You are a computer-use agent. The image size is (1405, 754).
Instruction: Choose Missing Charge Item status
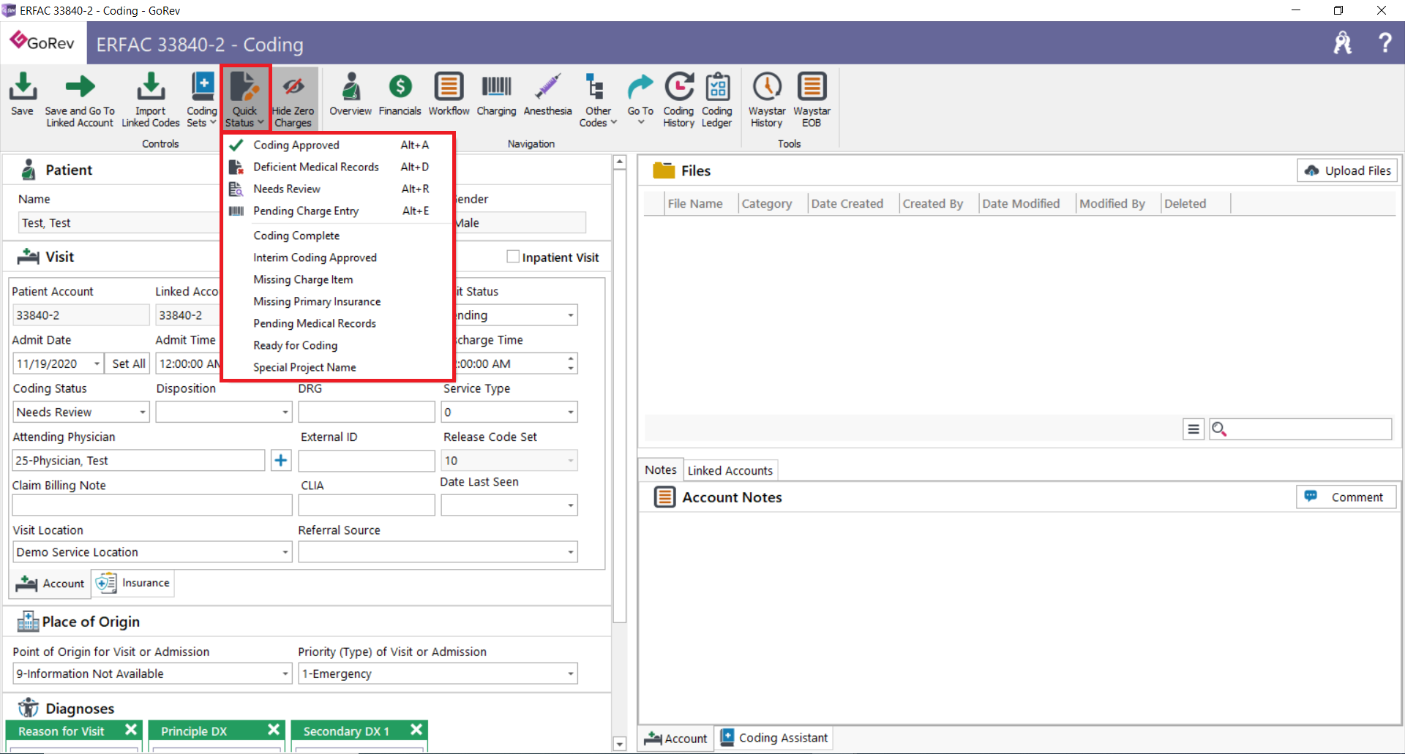(x=337, y=279)
